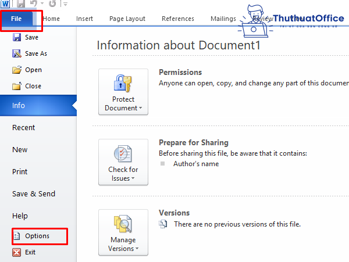Click the Save icon in the Quick Access Toolbar
The height and width of the screenshot is (262, 349).
coord(22,3)
